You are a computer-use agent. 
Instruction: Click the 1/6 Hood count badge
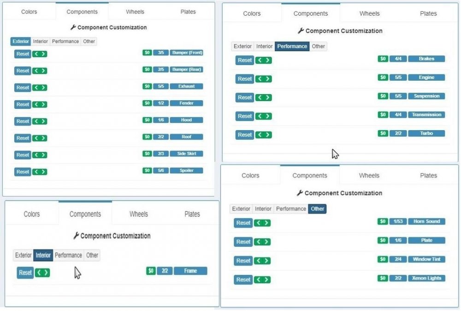(x=161, y=120)
